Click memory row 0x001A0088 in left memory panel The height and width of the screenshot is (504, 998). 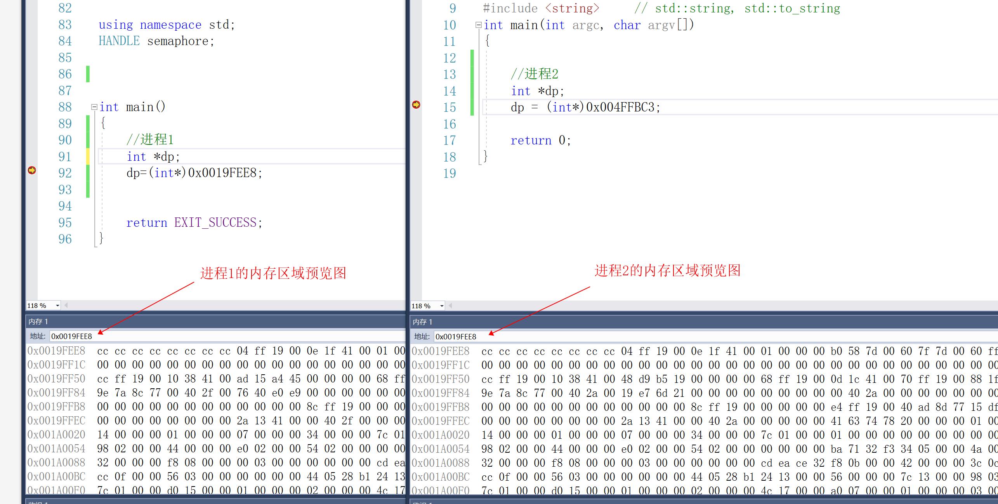click(216, 463)
